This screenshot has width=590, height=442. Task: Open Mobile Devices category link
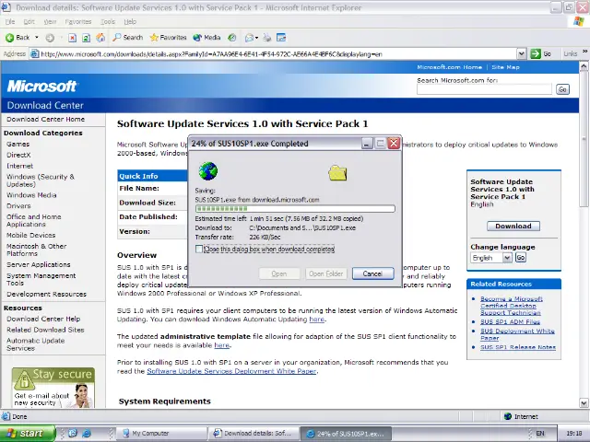(x=30, y=236)
